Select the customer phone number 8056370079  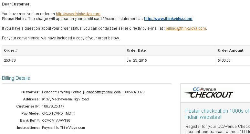(x=135, y=92)
